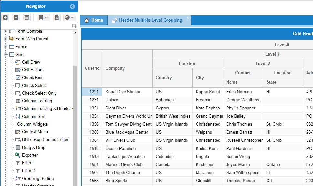Click the collapse all nodes toolbar icon
The image size is (313, 186).
tap(16, 17)
